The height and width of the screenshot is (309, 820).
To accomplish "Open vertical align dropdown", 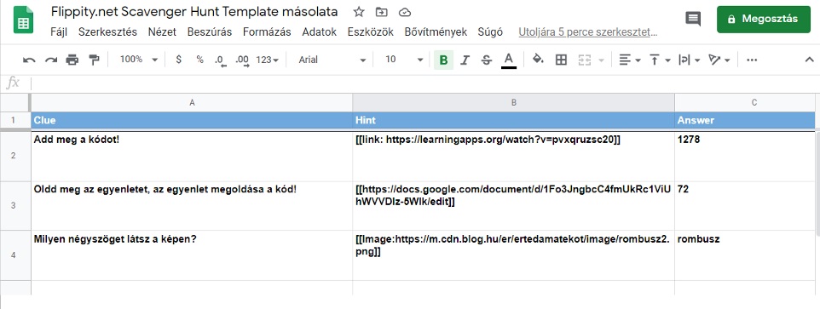I will (x=660, y=60).
